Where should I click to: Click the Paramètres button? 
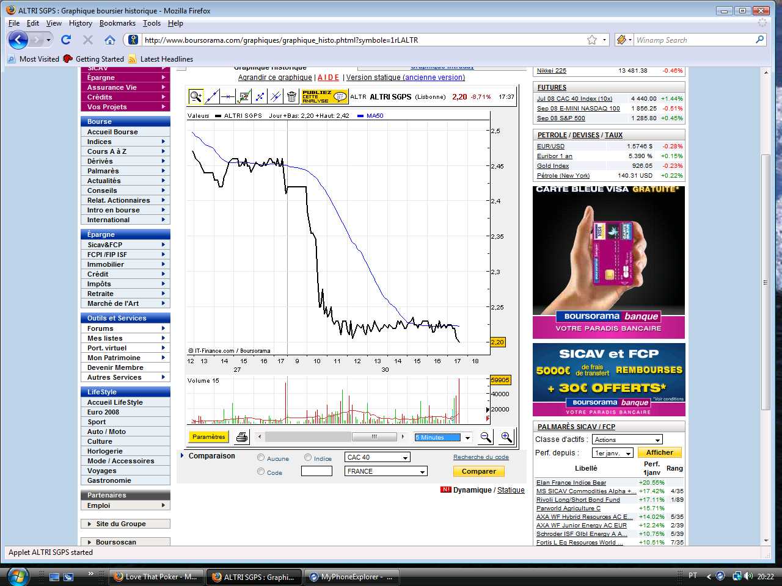(x=209, y=437)
